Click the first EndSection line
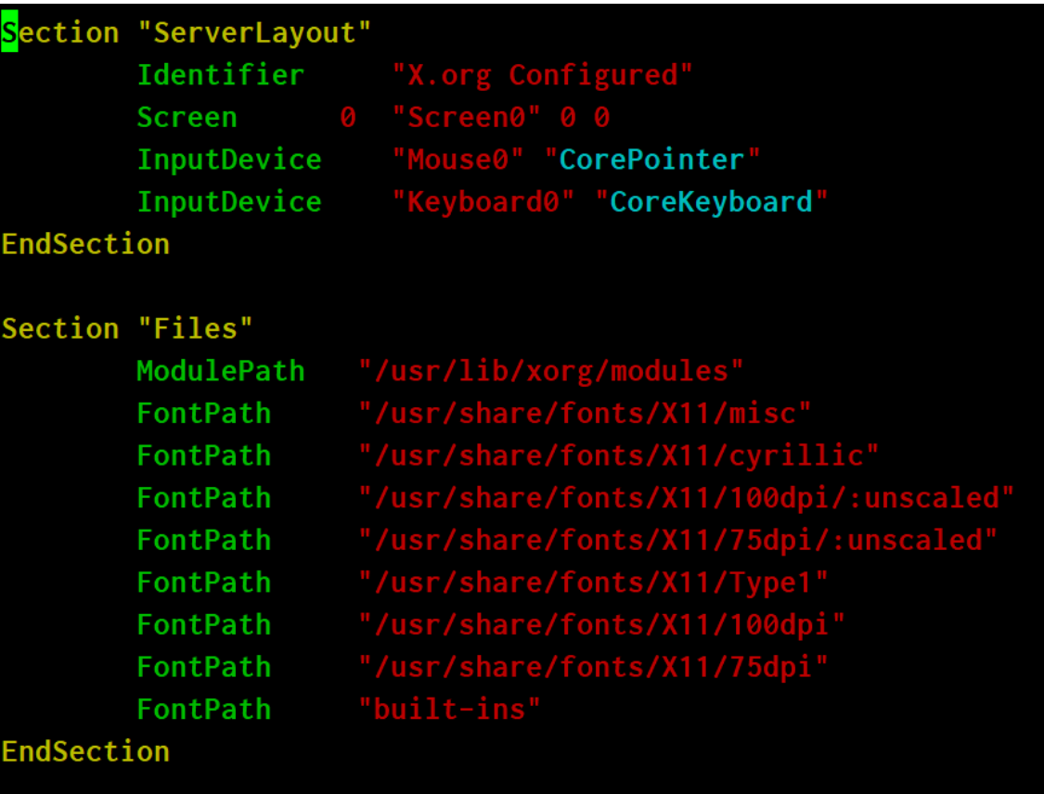1044x794 pixels. point(86,244)
